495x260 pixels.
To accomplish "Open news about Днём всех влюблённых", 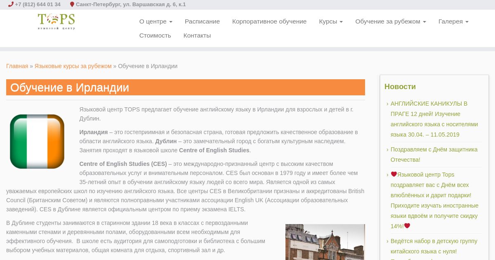I will (434, 200).
